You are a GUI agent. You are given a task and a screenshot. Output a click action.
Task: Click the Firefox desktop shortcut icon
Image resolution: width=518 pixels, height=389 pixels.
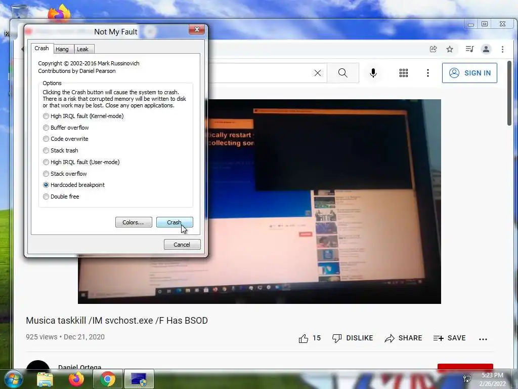59,13
